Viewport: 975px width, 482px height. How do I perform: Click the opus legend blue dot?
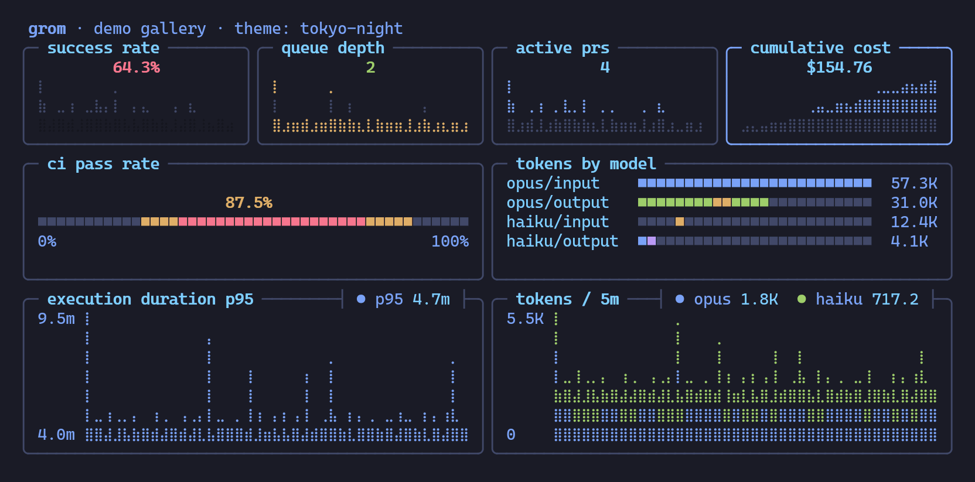click(x=680, y=299)
